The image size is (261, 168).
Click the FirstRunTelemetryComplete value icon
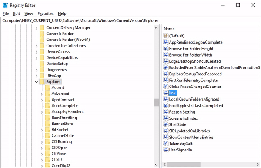pos(166,80)
